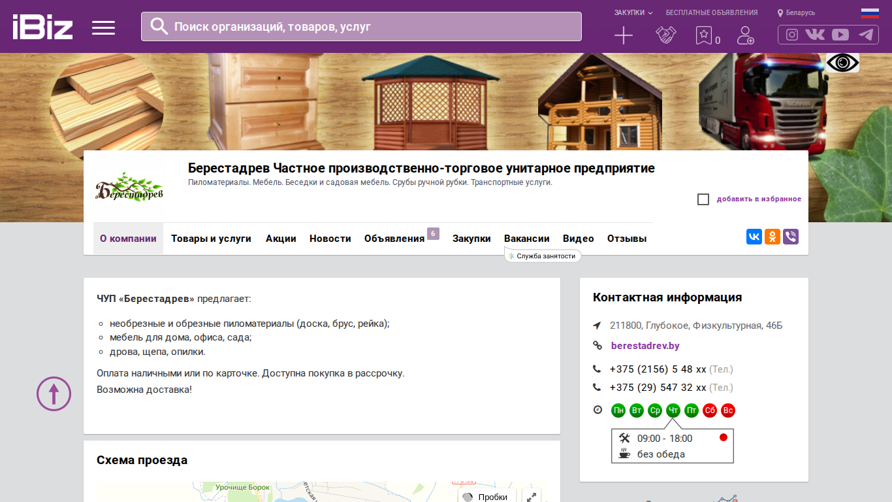Open the Товары и услуги tab
The image size is (892, 502).
pos(211,239)
